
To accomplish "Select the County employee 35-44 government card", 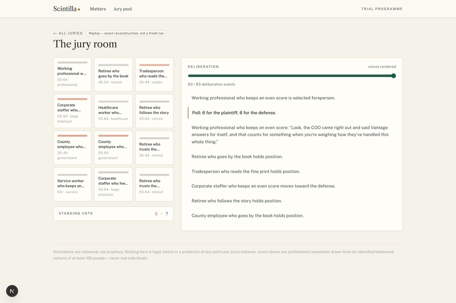I will coord(72,148).
